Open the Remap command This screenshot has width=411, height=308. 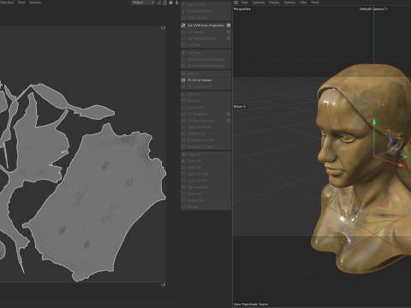click(x=206, y=207)
